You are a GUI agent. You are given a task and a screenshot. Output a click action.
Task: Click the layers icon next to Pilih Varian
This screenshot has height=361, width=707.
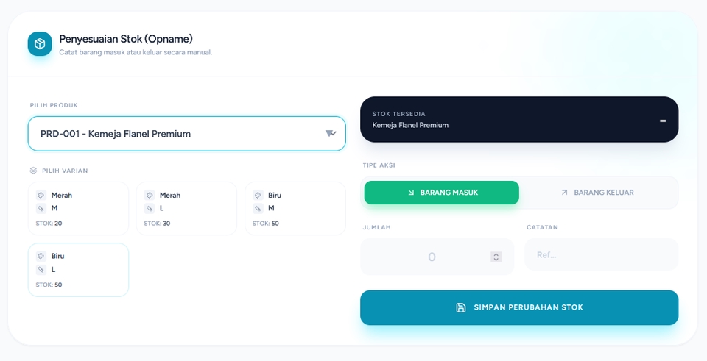[33, 171]
